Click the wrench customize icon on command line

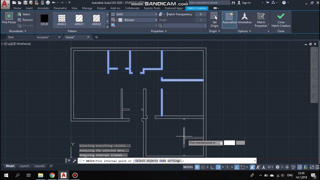(x=74, y=161)
